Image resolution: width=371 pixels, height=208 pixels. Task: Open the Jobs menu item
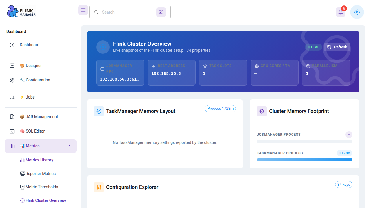pos(41,97)
